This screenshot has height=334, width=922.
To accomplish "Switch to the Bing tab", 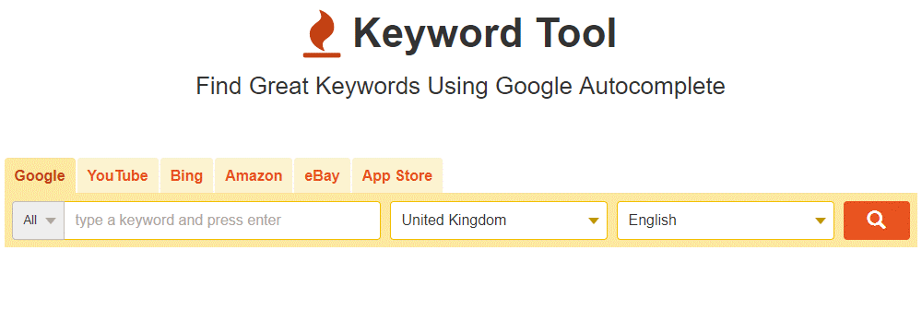I will [x=186, y=175].
